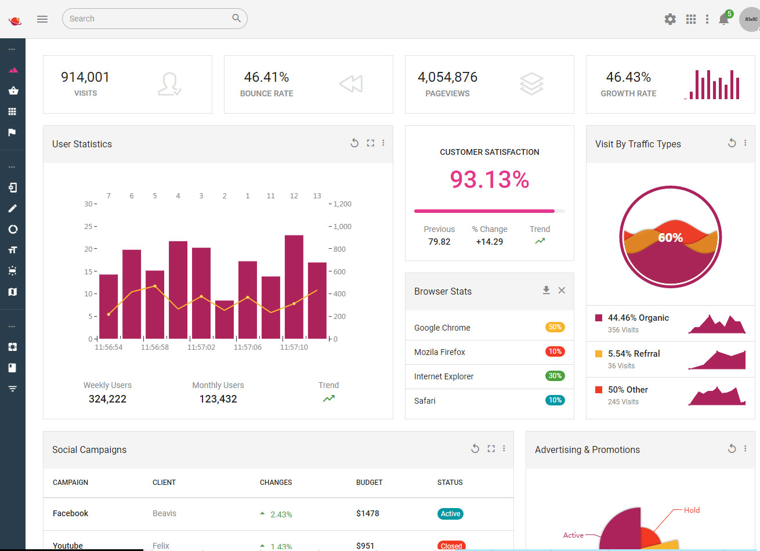Screen dimensions: 760x551
Task: Open the notifications bell with badge 5
Action: pyautogui.click(x=723, y=19)
